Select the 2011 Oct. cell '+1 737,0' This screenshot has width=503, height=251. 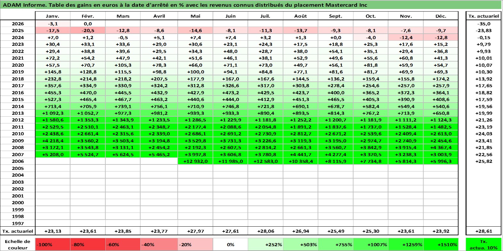pyautogui.click(x=371, y=127)
